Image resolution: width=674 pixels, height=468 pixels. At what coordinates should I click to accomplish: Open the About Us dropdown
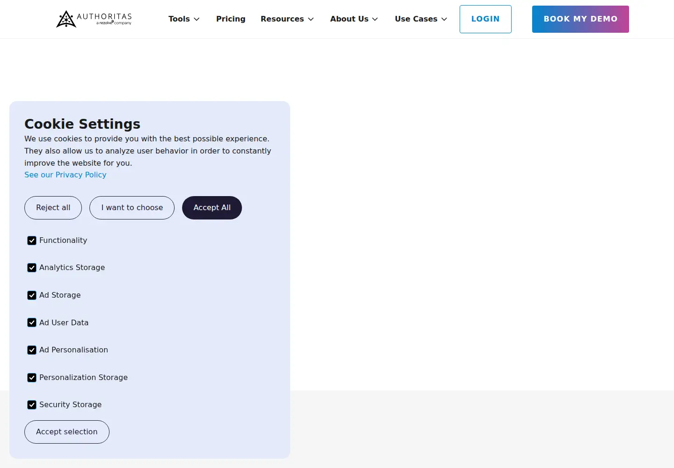354,19
